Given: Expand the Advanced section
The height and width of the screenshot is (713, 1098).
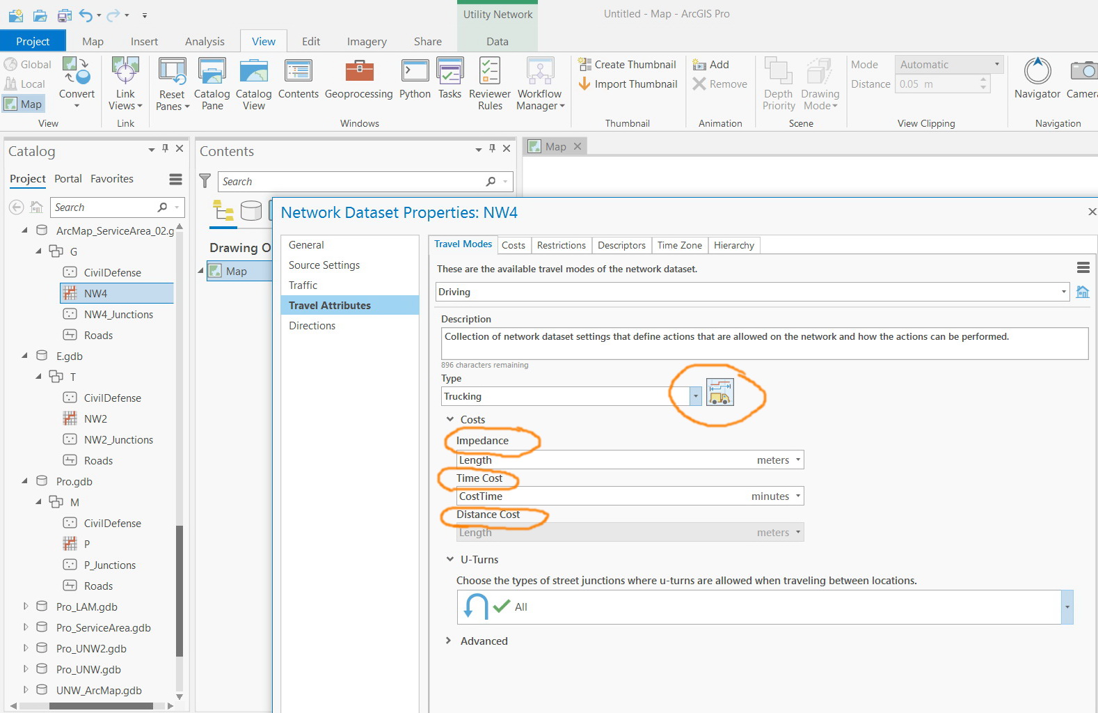Looking at the screenshot, I should pos(449,641).
